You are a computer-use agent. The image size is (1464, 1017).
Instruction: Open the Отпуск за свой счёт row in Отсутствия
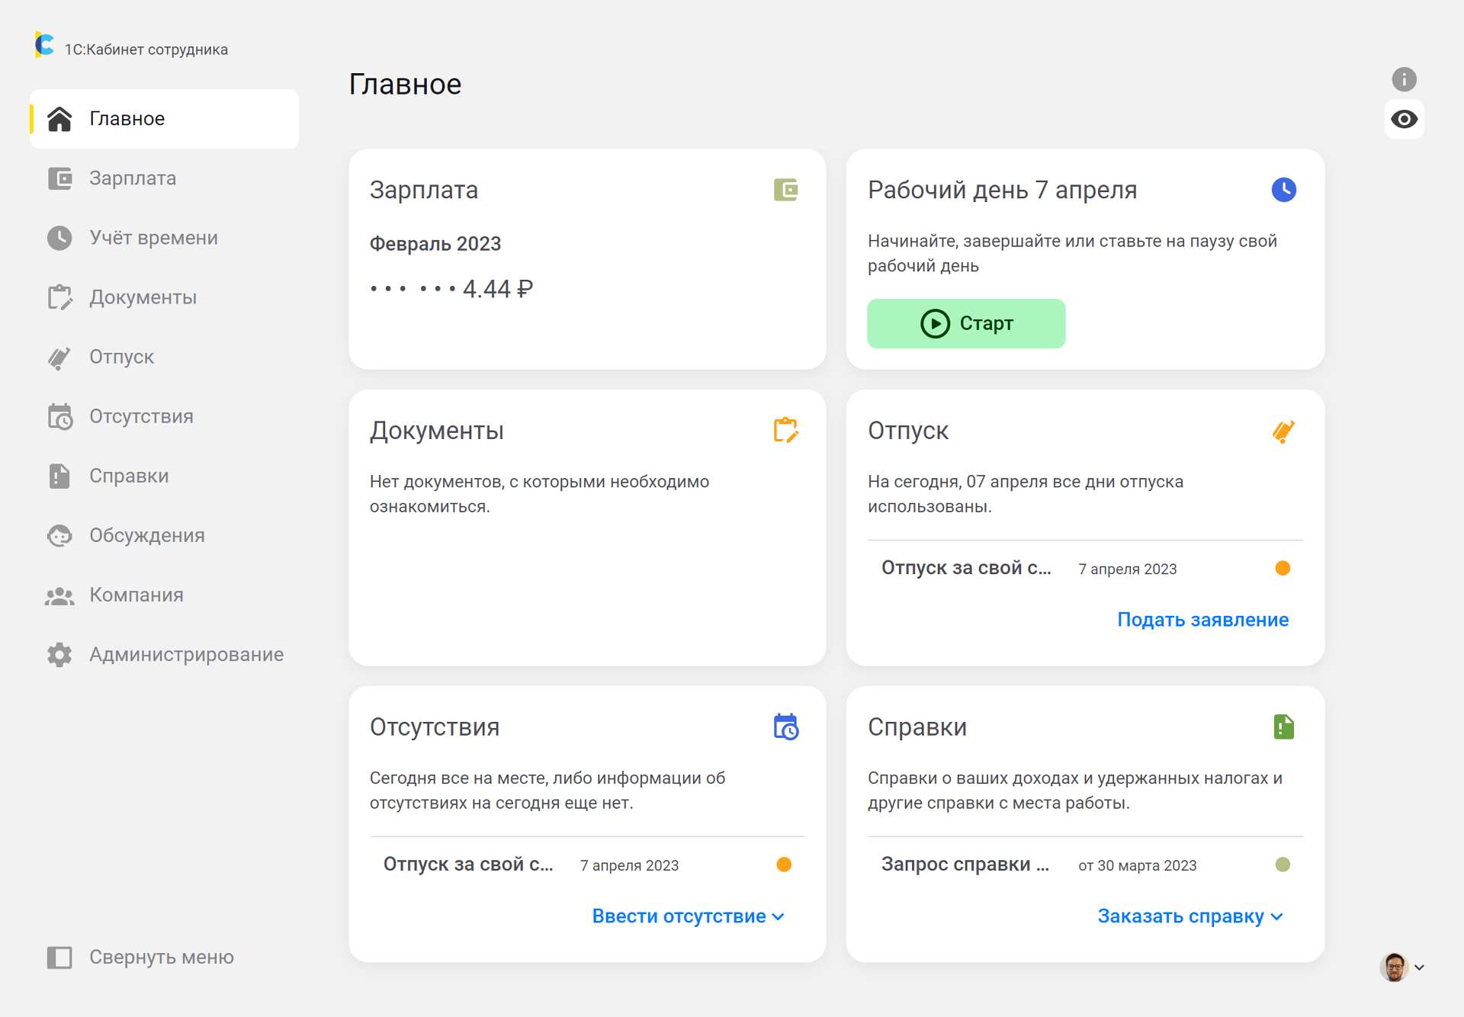coord(587,865)
